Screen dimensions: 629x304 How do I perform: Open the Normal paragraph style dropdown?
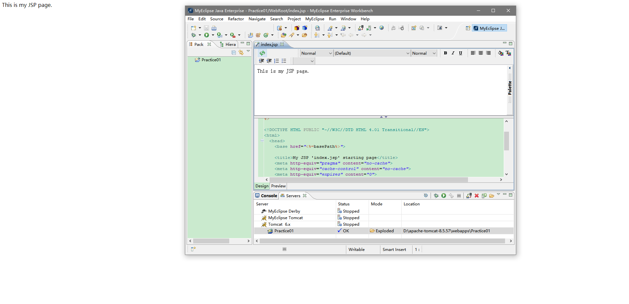pyautogui.click(x=331, y=53)
